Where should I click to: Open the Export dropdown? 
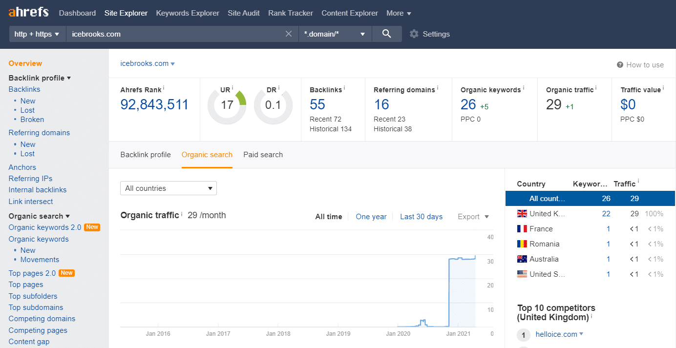pos(473,217)
